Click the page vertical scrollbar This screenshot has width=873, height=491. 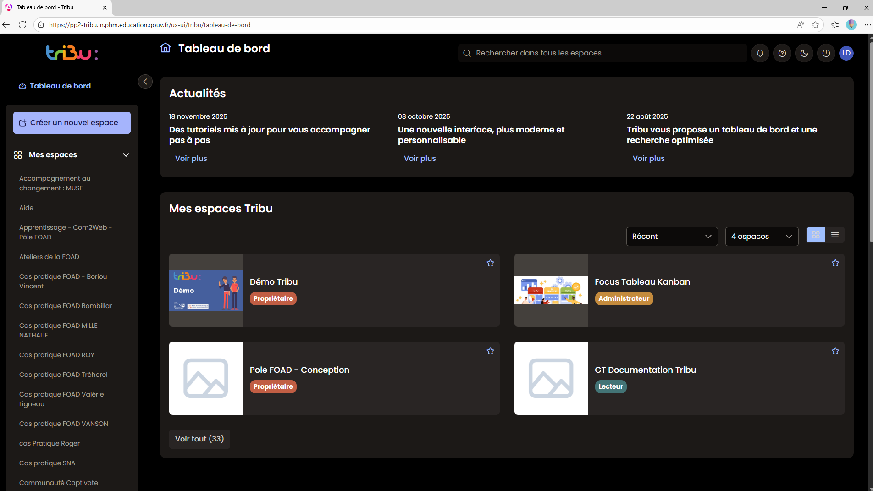[871, 142]
